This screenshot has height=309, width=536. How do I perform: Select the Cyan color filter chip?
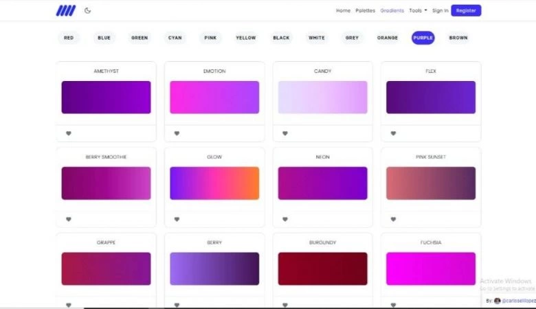point(175,38)
